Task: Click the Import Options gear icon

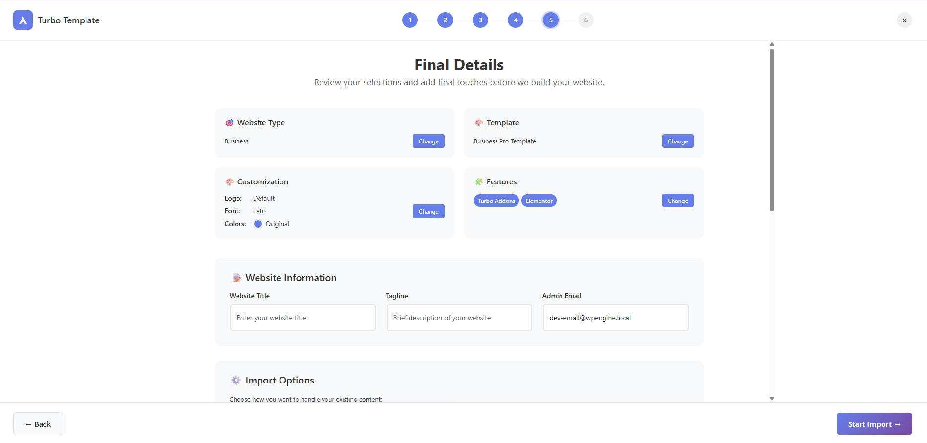Action: point(236,381)
